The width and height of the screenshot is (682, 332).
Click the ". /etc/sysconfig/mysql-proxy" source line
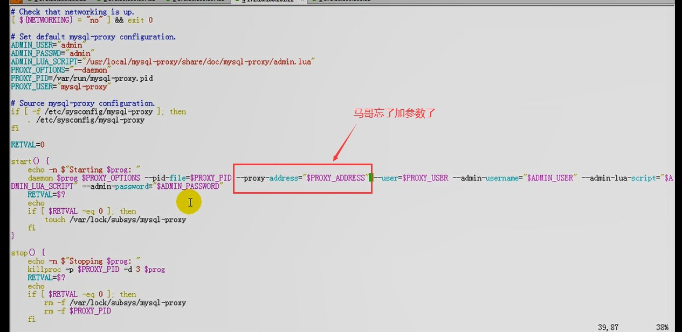click(86, 120)
